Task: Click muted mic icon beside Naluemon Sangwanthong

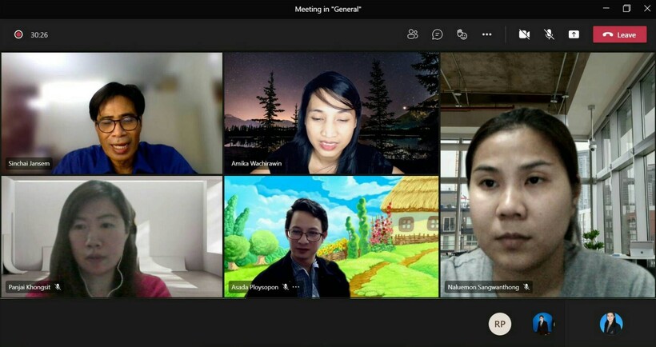Action: pyautogui.click(x=526, y=287)
